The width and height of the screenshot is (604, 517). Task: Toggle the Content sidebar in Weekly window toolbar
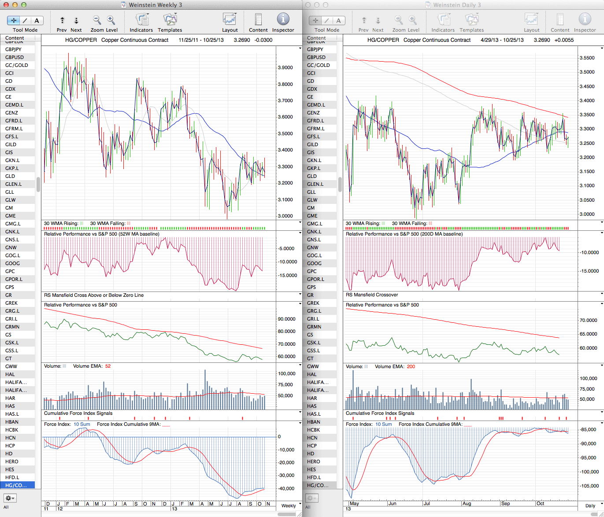point(258,20)
